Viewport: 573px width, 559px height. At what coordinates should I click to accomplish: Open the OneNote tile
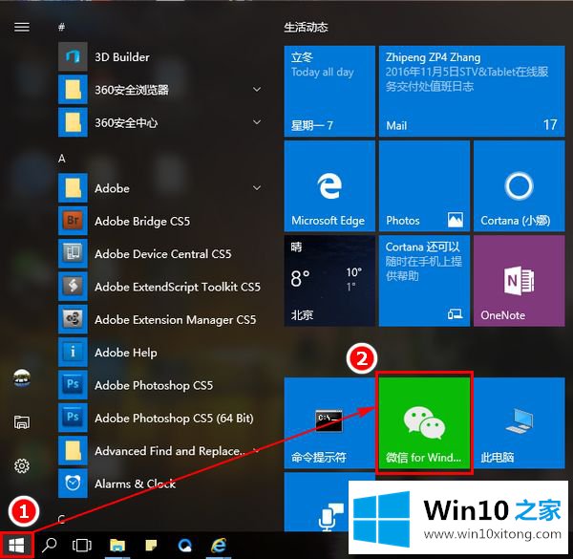519,281
